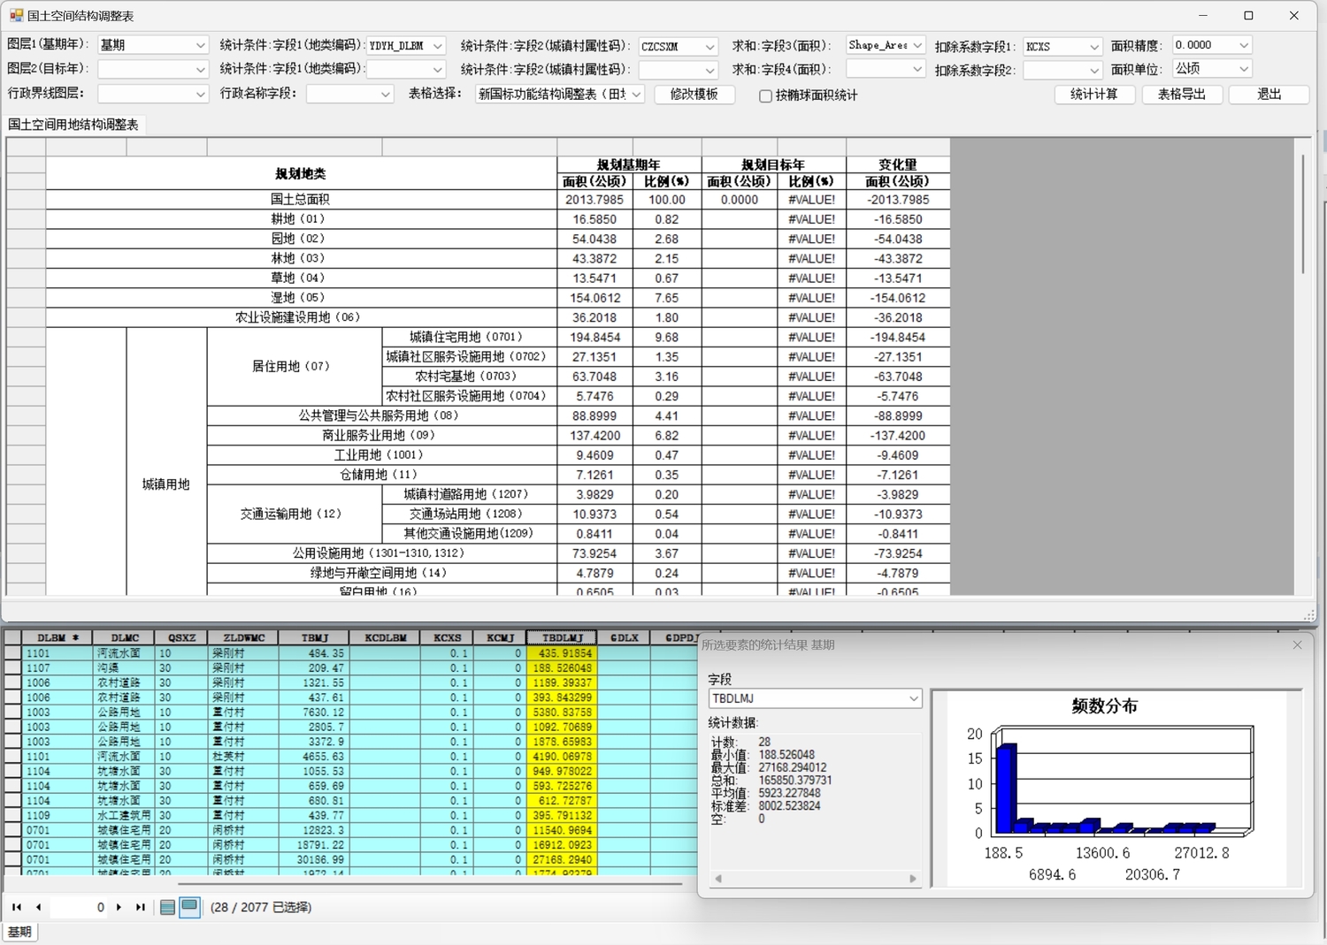
Task: Click 城镇用地 merged cell
Action: coord(166,484)
